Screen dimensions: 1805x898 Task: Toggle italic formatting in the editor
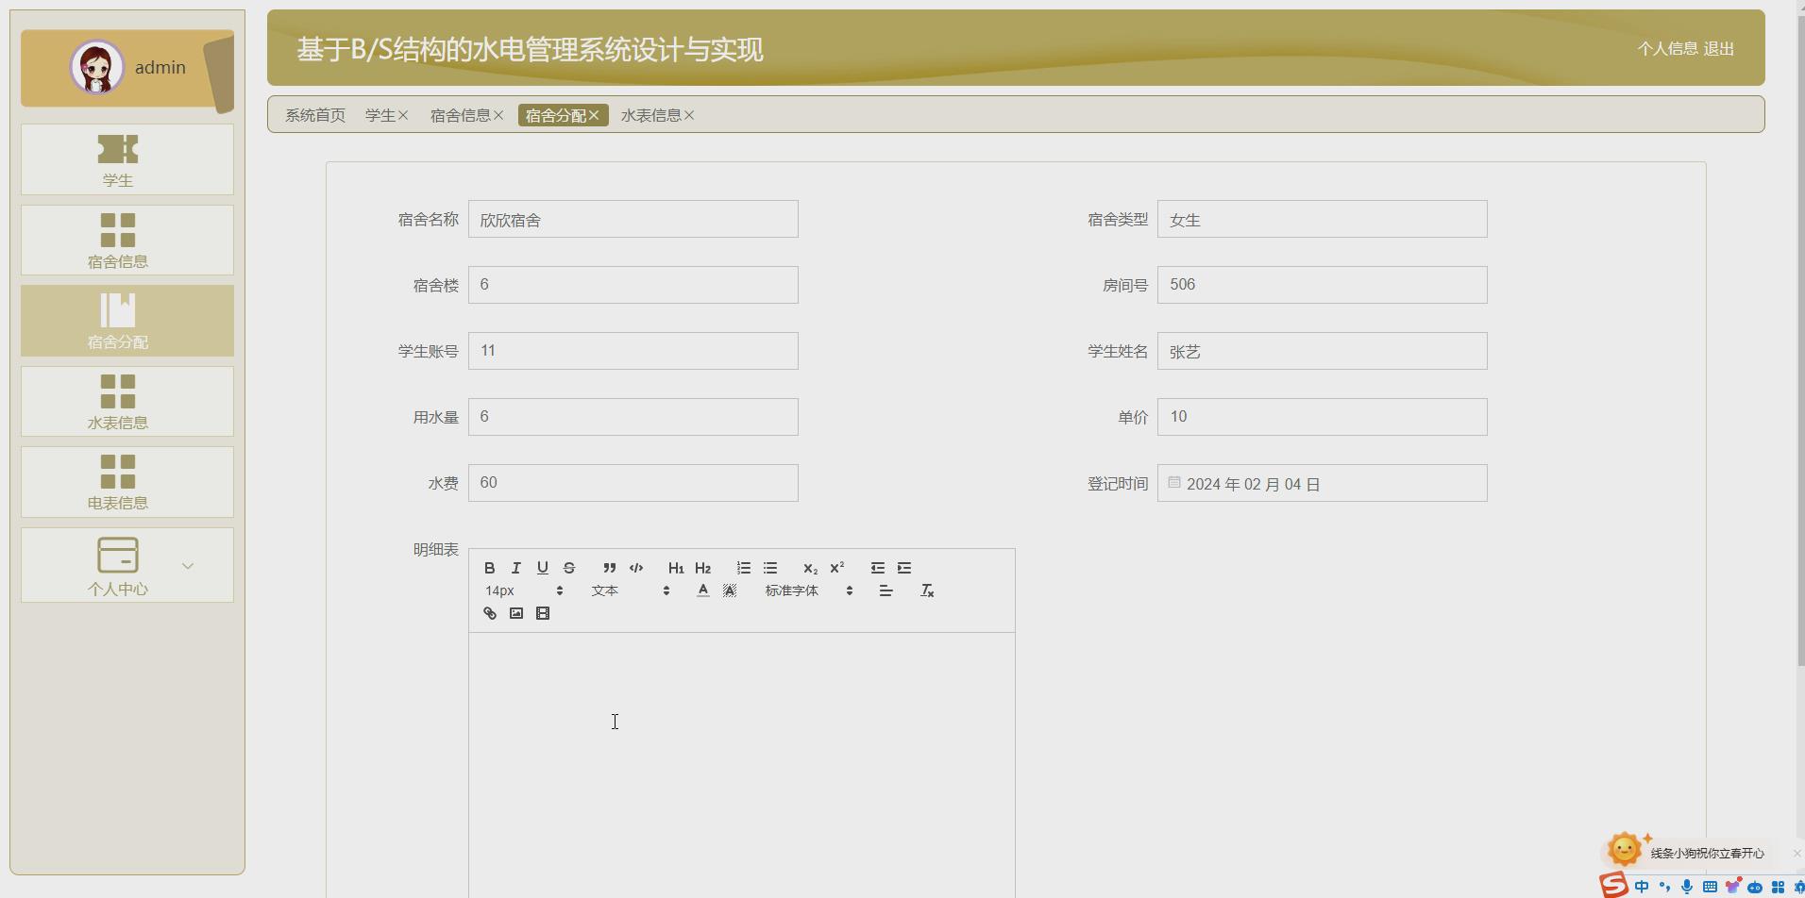click(x=515, y=568)
